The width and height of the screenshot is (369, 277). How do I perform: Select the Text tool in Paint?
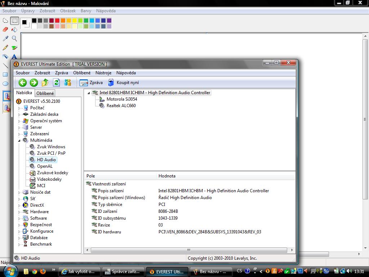[14, 56]
